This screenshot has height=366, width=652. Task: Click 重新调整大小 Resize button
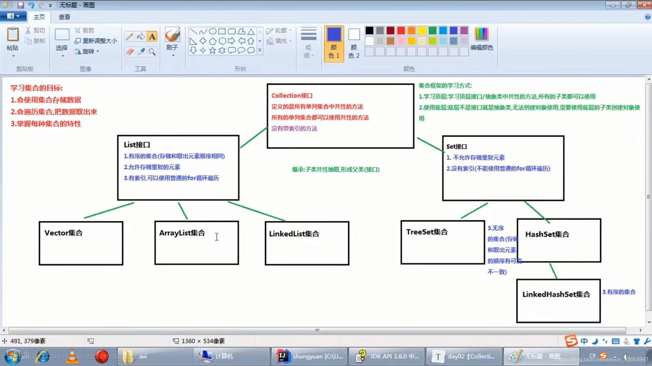(96, 41)
